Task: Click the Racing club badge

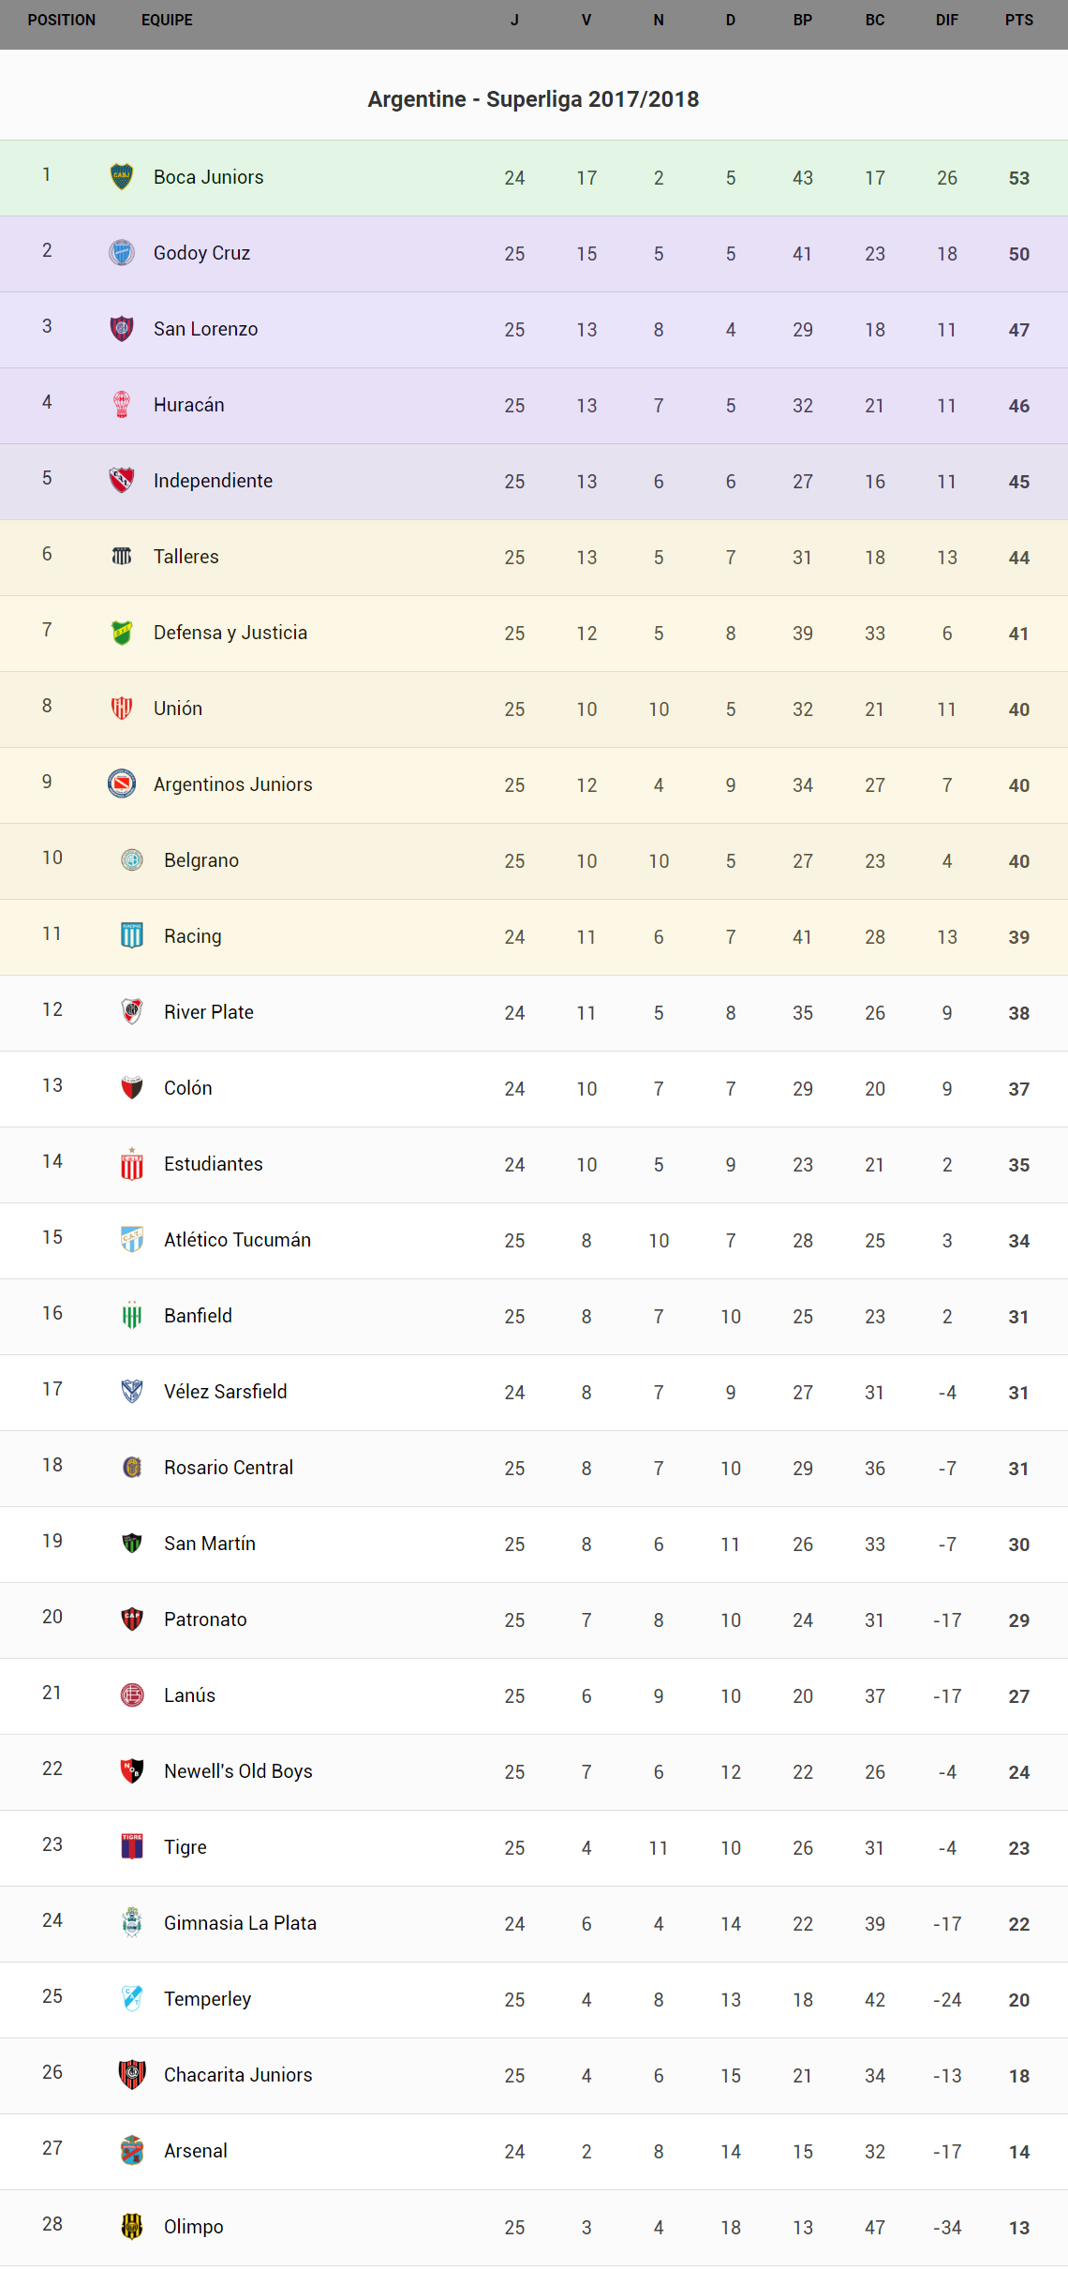Action: (132, 936)
